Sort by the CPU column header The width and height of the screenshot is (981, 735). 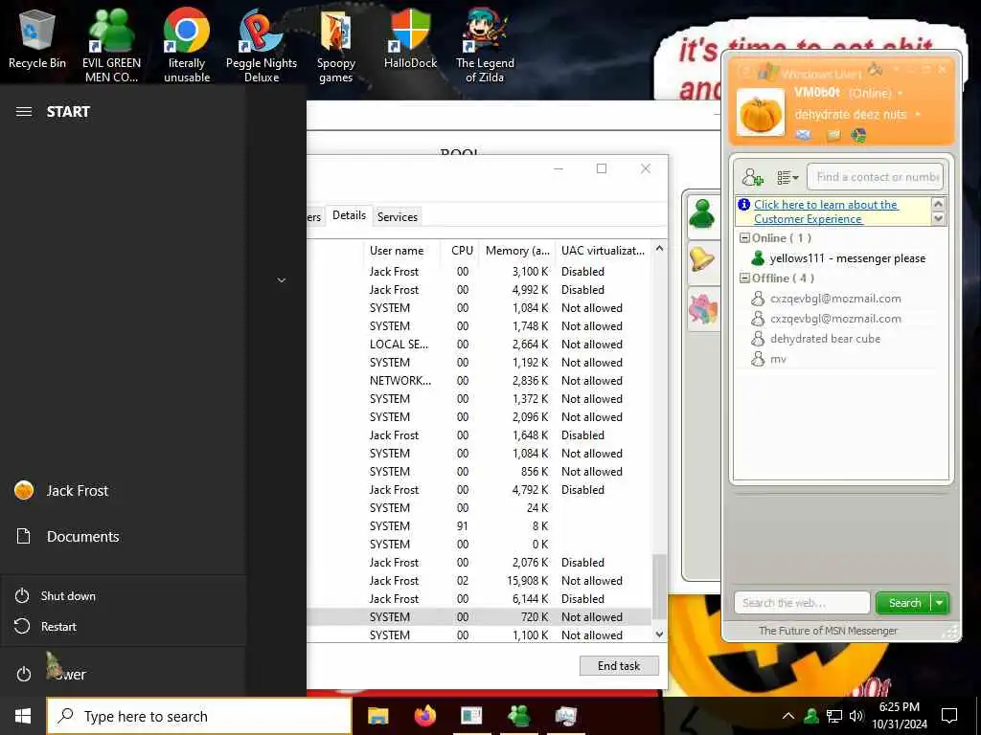point(462,251)
